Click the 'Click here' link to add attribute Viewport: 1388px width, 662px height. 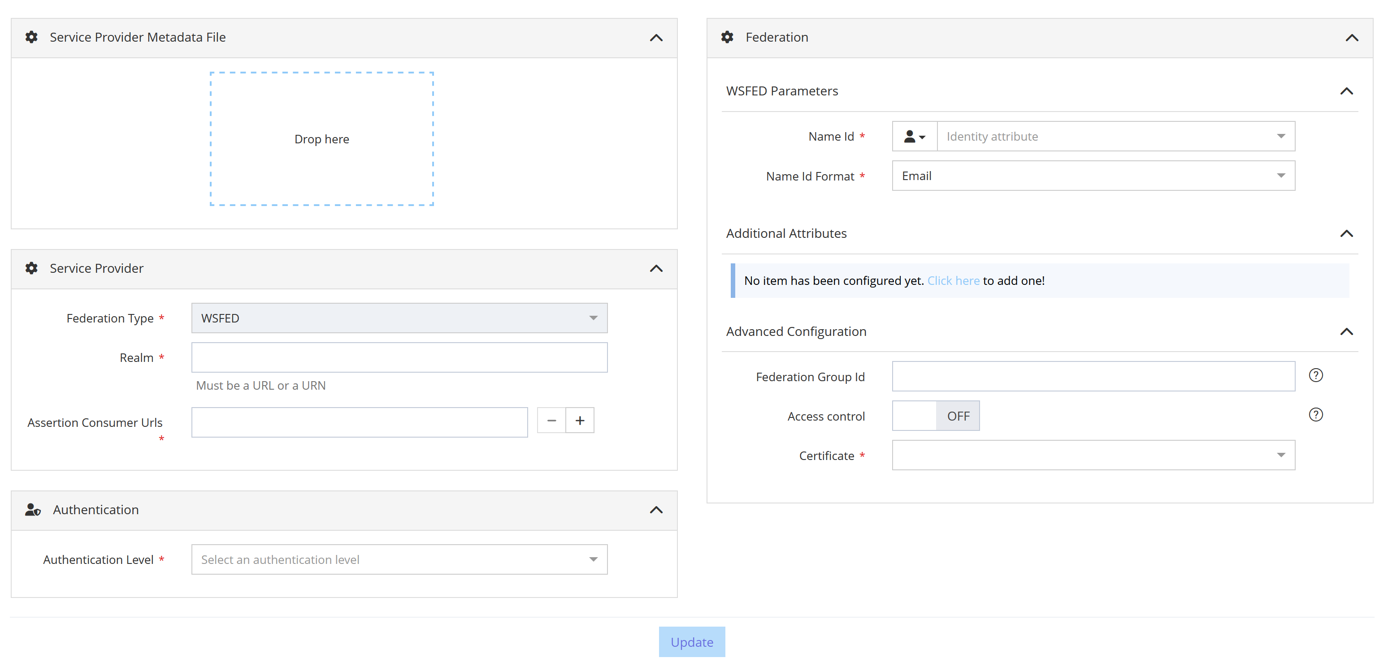click(953, 280)
